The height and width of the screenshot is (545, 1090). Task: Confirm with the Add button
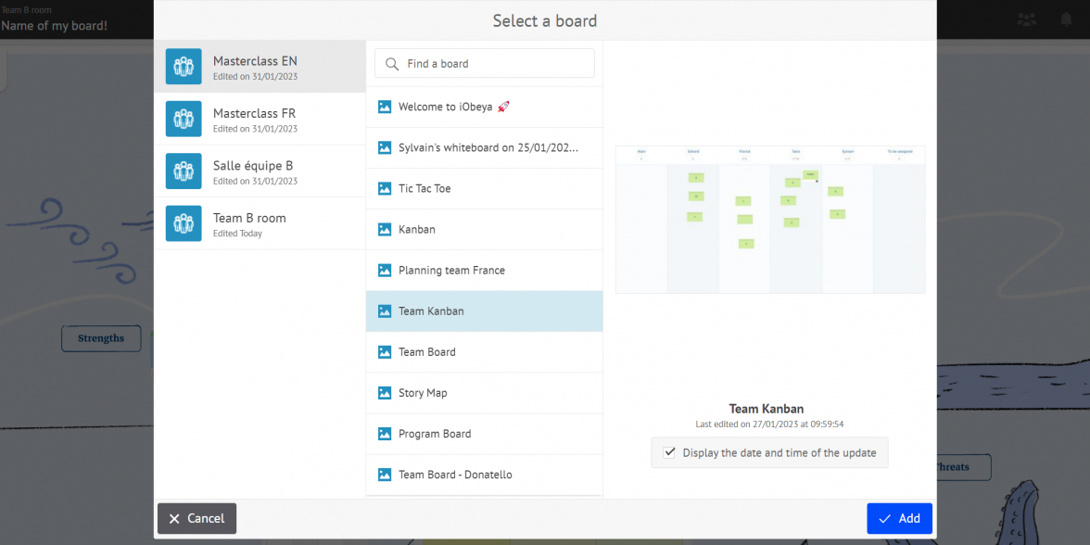click(898, 518)
